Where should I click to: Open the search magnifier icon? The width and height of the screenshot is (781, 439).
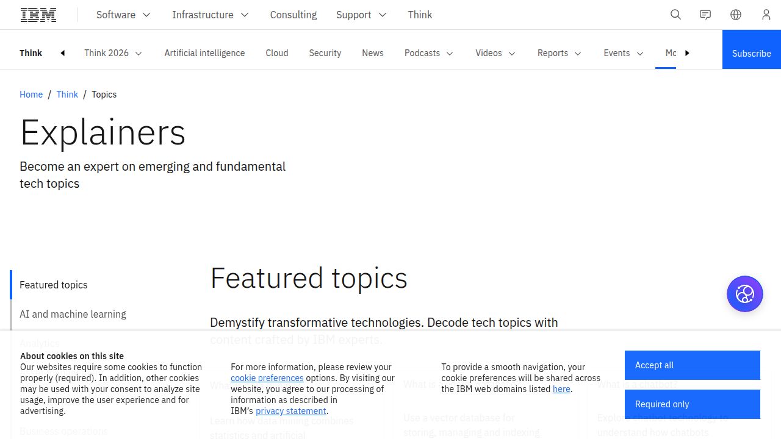tap(675, 15)
